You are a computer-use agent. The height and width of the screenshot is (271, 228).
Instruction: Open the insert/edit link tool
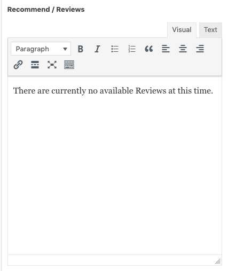pos(18,65)
